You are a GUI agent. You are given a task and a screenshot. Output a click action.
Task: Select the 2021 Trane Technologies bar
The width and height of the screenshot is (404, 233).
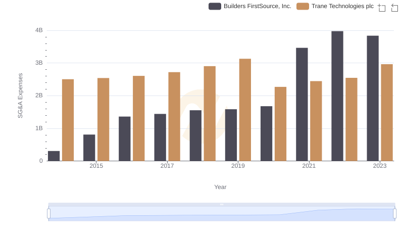pos(316,121)
